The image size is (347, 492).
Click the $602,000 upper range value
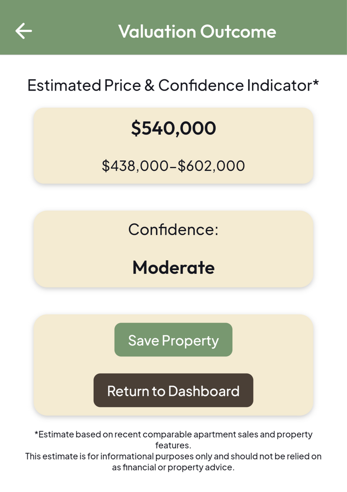214,166
